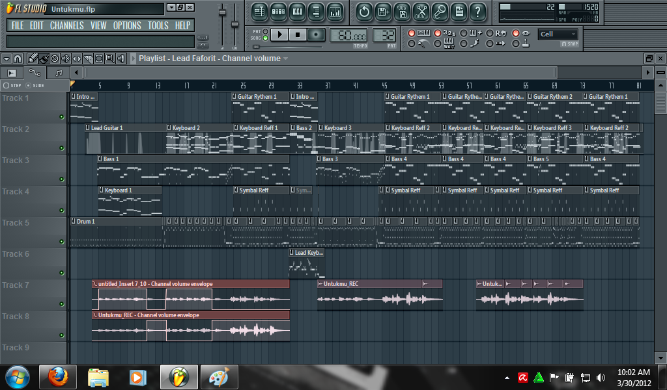Screen dimensions: 667x390
Task: Activate the Zoom tool in the playlist toolbar
Action: pos(111,58)
